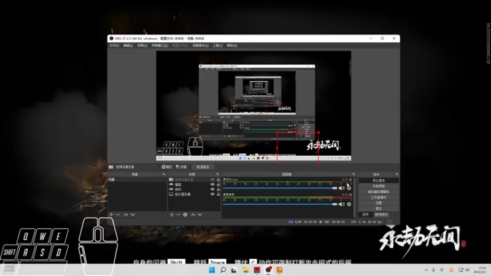Open the 桌面音频 audio settings gear
Image resolution: width=491 pixels, height=276 pixels.
(349, 204)
